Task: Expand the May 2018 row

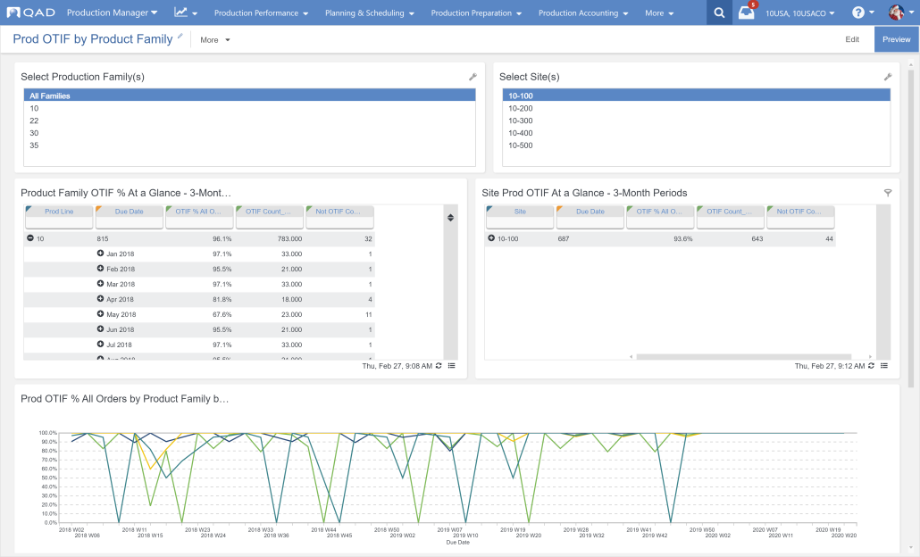Action: [100, 313]
